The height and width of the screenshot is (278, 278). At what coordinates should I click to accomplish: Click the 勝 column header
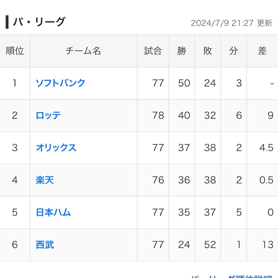(182, 51)
